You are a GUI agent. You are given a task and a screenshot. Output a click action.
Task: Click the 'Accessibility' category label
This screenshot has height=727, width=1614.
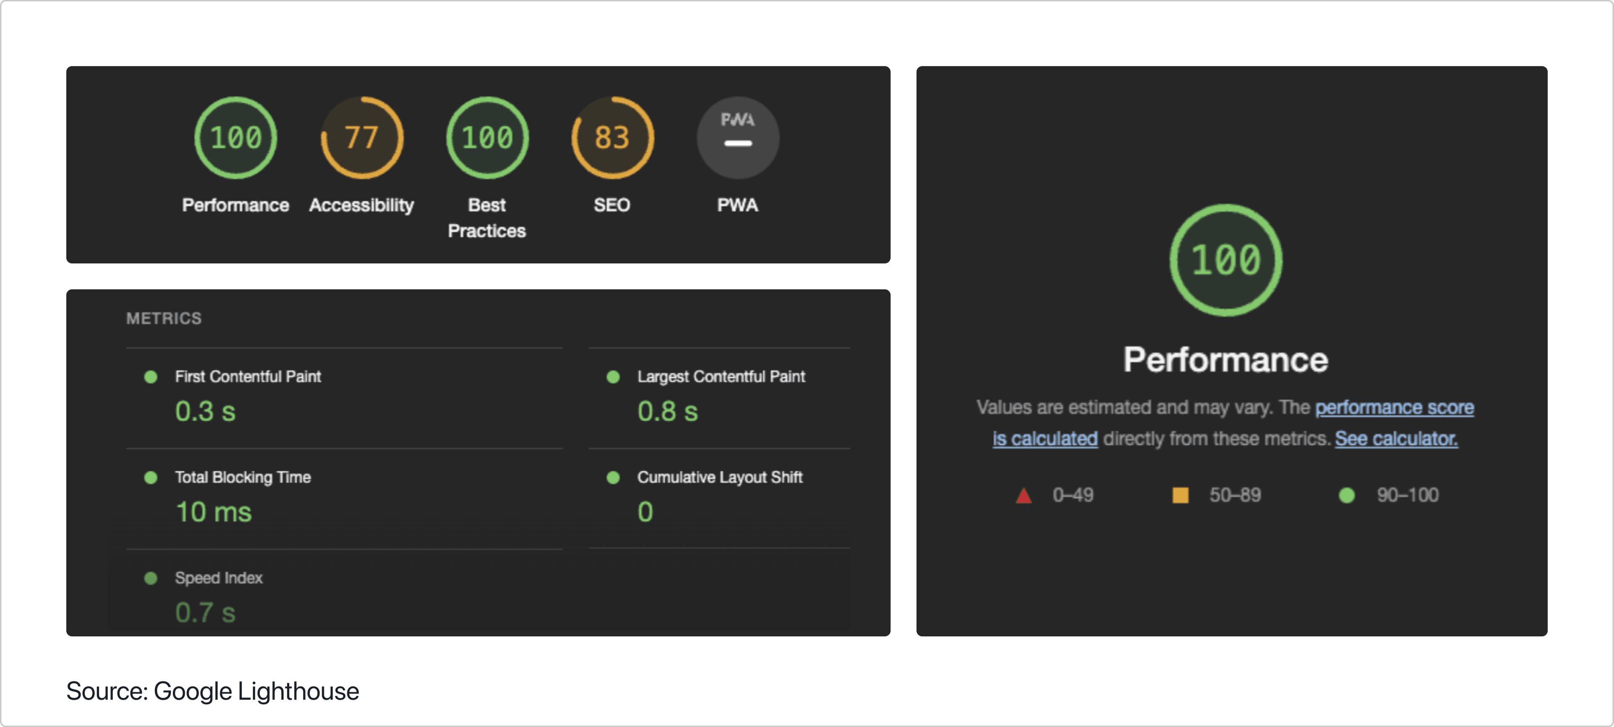click(361, 205)
